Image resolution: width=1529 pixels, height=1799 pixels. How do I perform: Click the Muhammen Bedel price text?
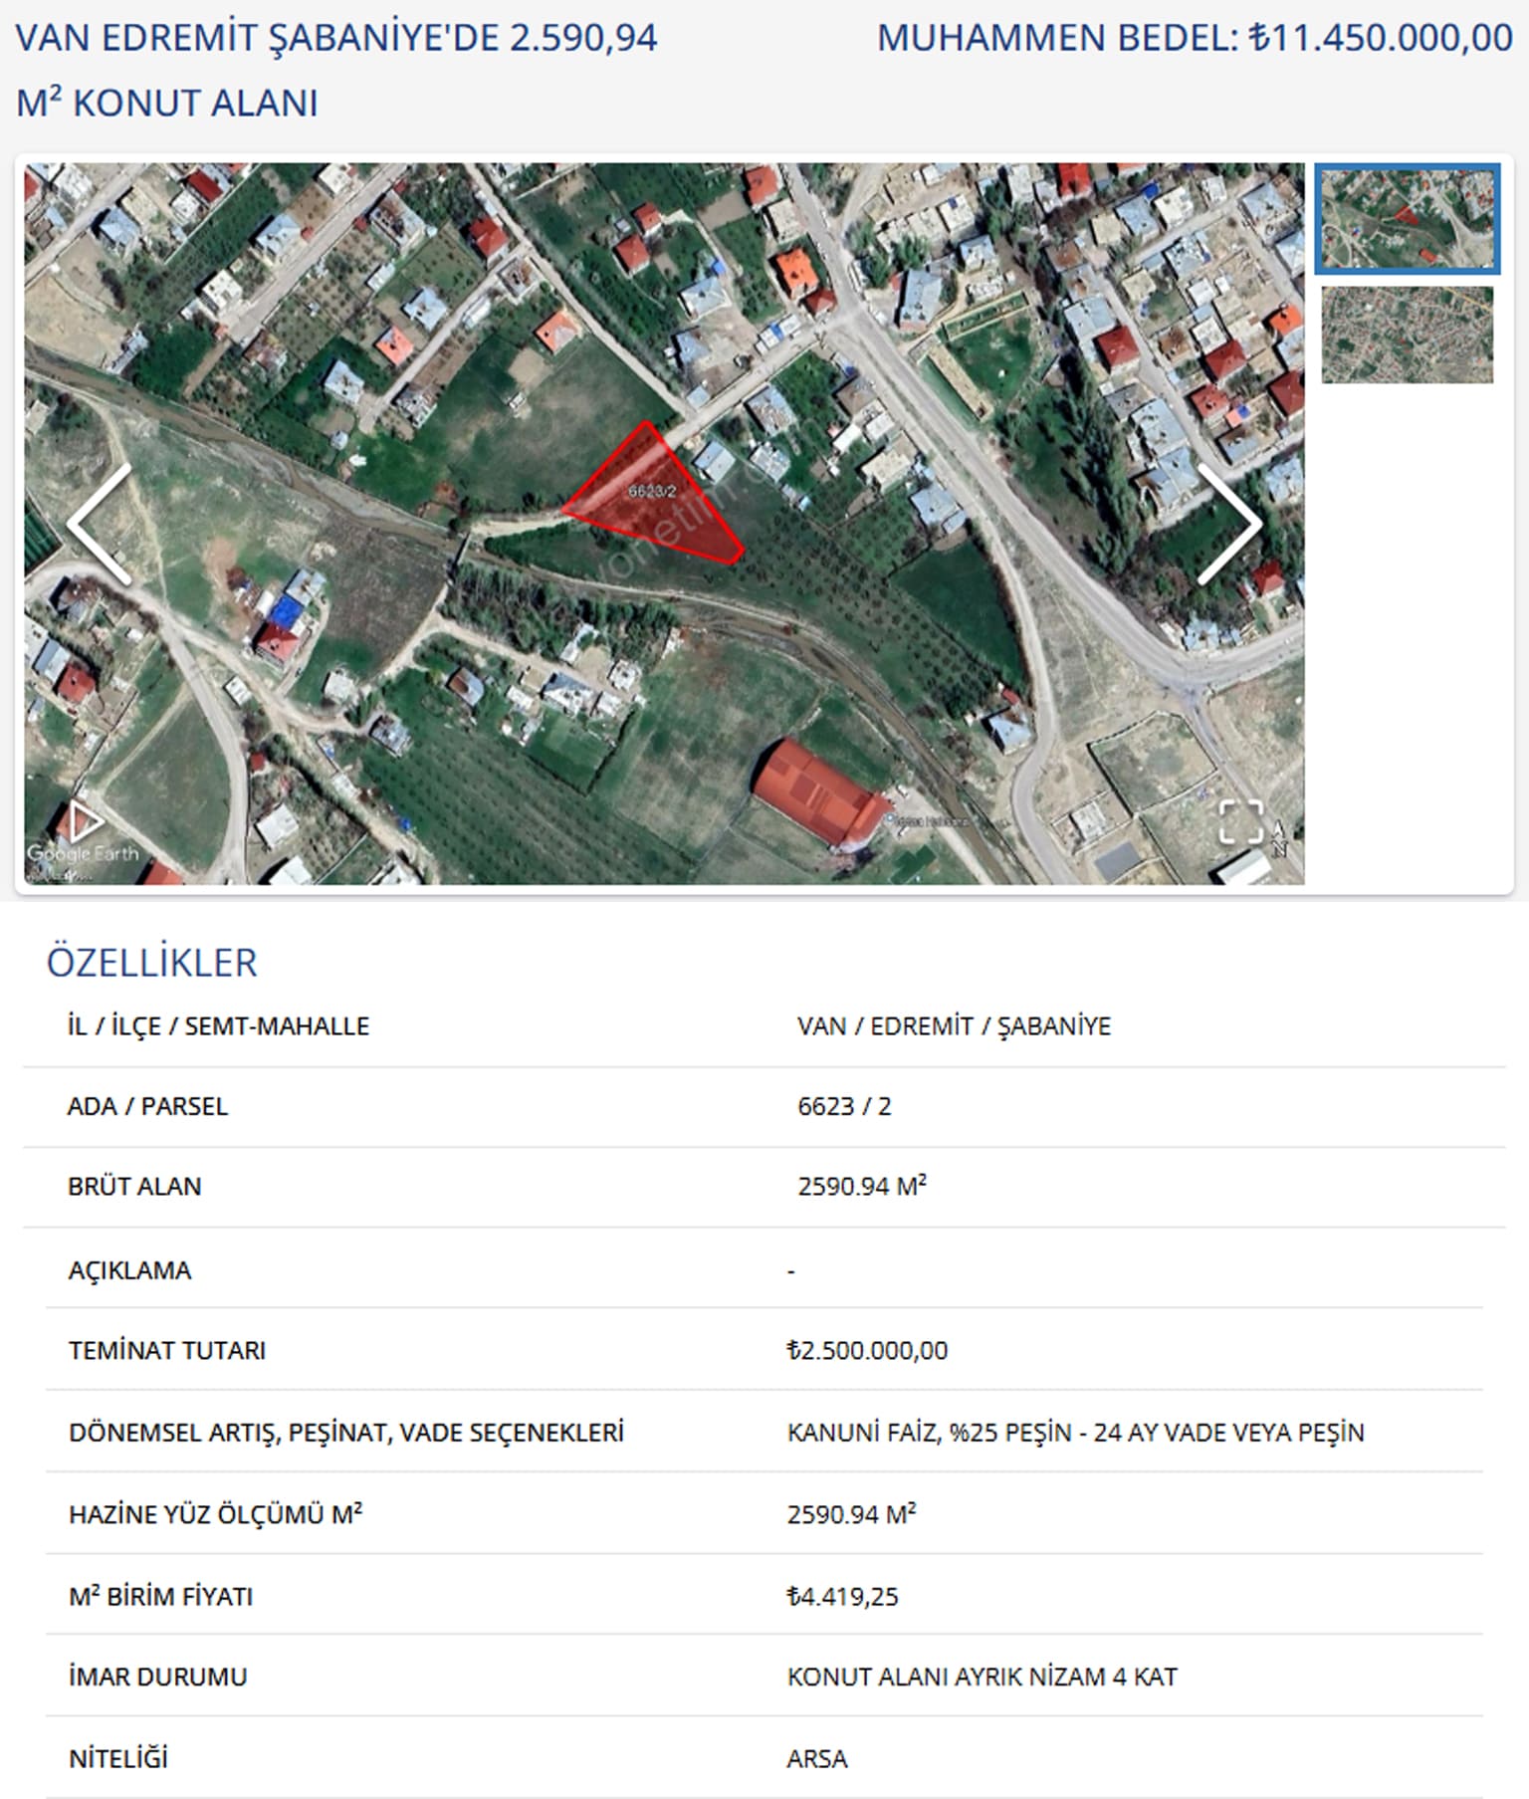coord(1194,38)
